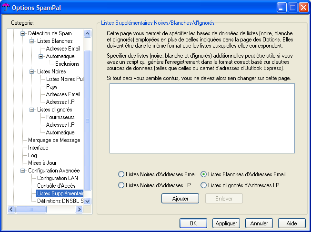Collapse the Listes Noires branch
The width and height of the screenshot is (311, 232).
(32, 71)
